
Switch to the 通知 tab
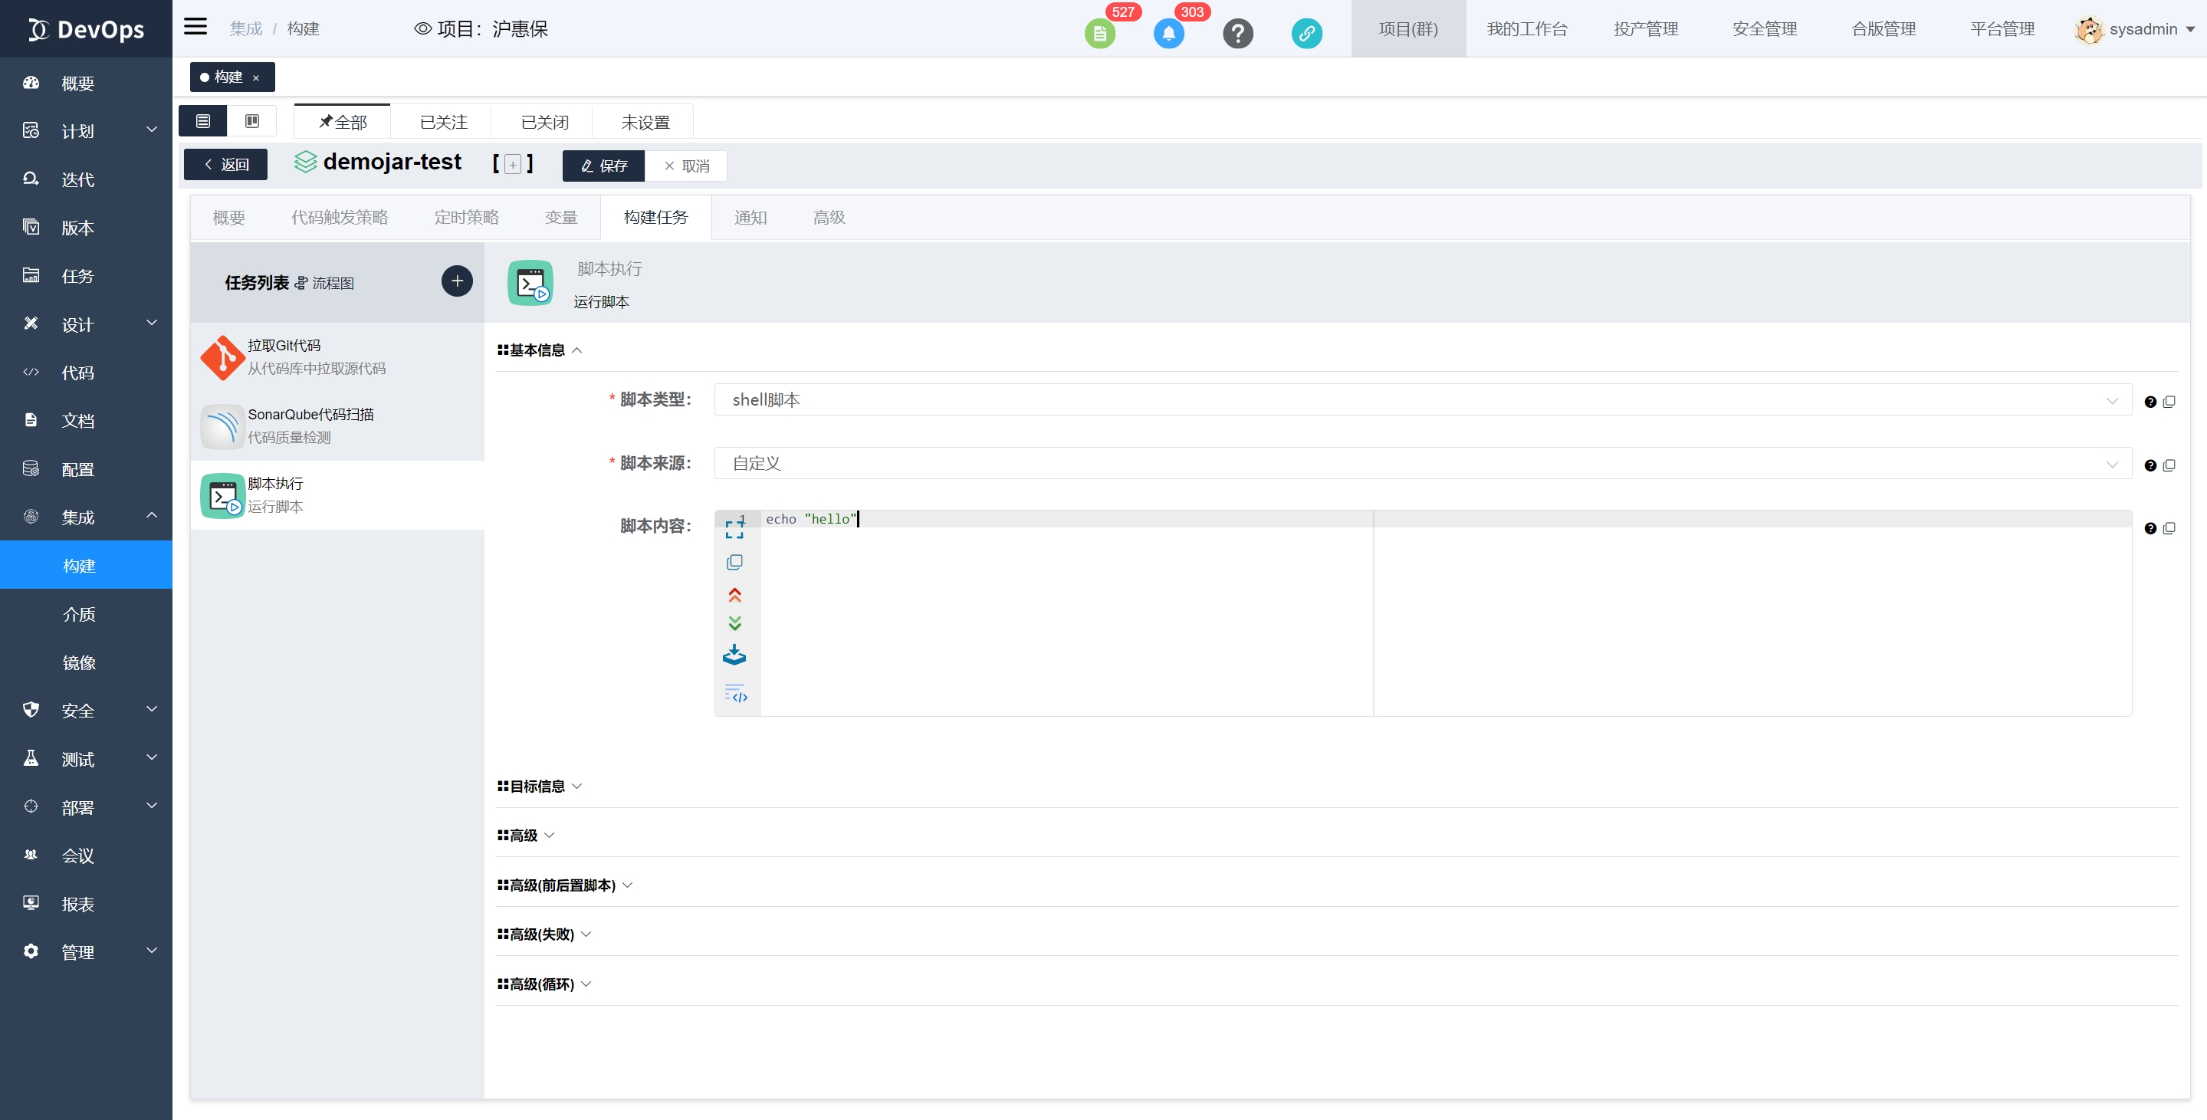pos(750,217)
